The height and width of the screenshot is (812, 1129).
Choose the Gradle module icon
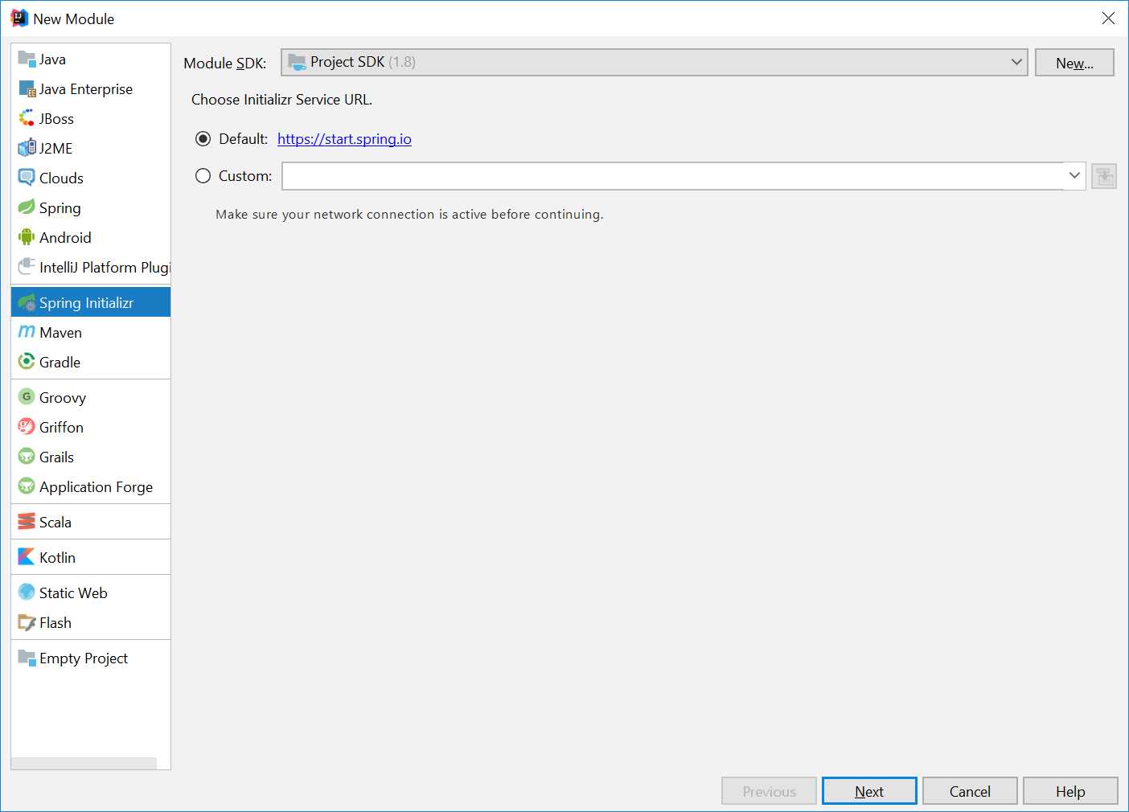point(27,362)
